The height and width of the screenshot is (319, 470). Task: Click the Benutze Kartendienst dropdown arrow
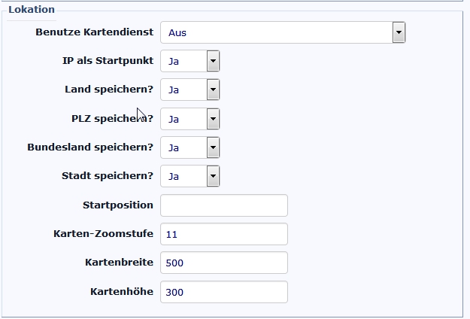(399, 32)
